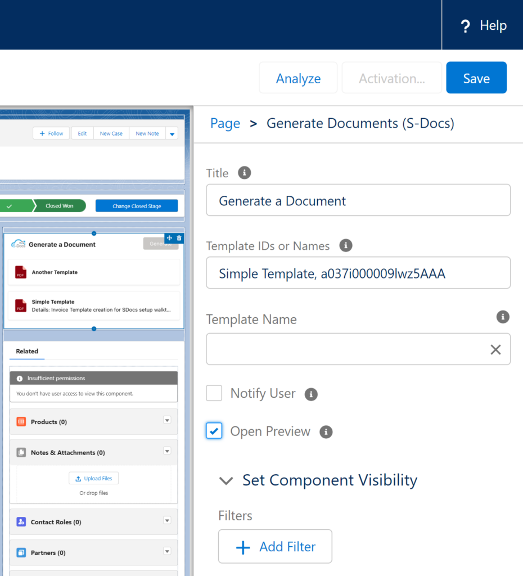The height and width of the screenshot is (576, 523).
Task: Select the move handle icon on the component
Action: tap(169, 238)
